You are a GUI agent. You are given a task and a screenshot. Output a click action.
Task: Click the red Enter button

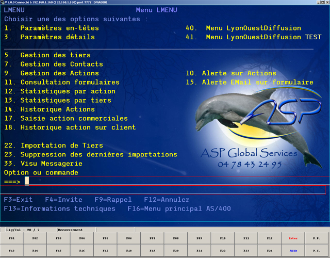pyautogui.click(x=293, y=238)
